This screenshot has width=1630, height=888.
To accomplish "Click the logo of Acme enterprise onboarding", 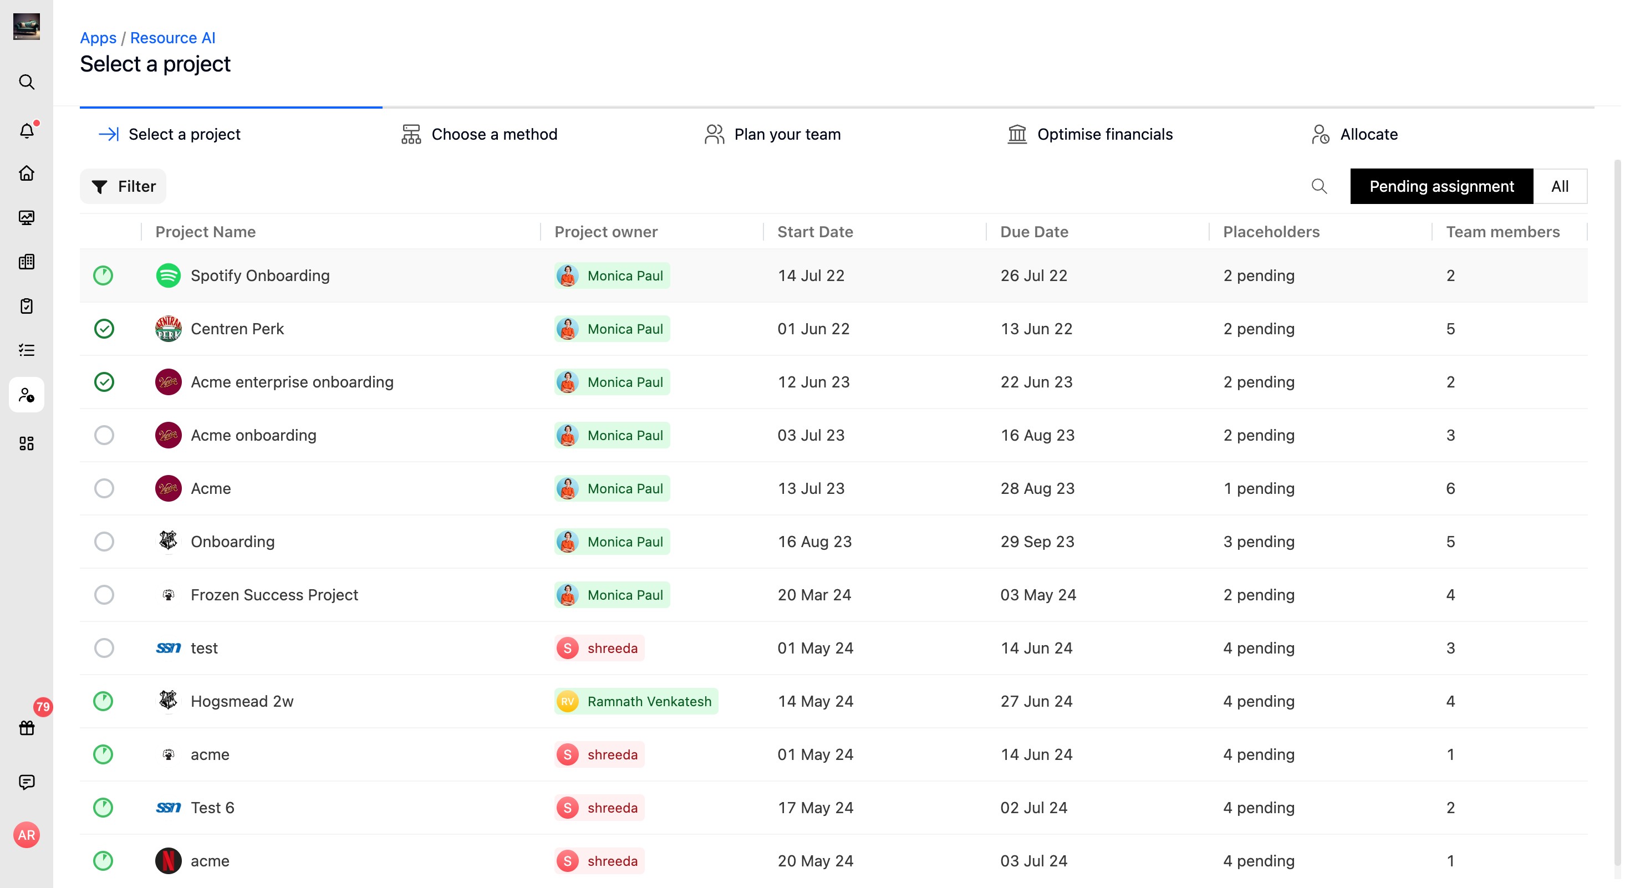I will click(169, 382).
